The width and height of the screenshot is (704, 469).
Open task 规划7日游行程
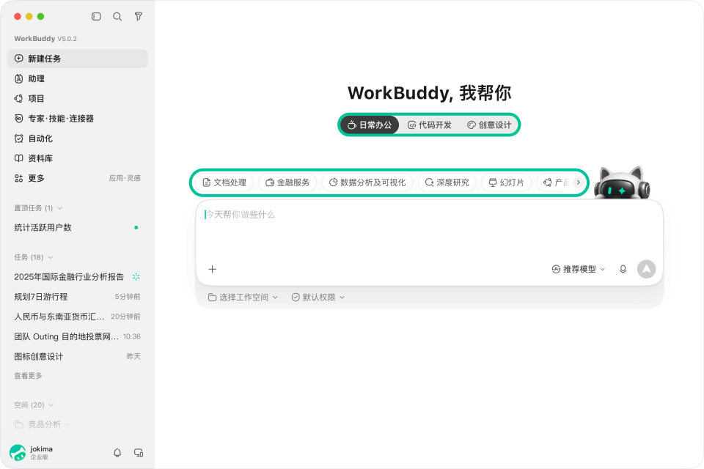coord(77,297)
